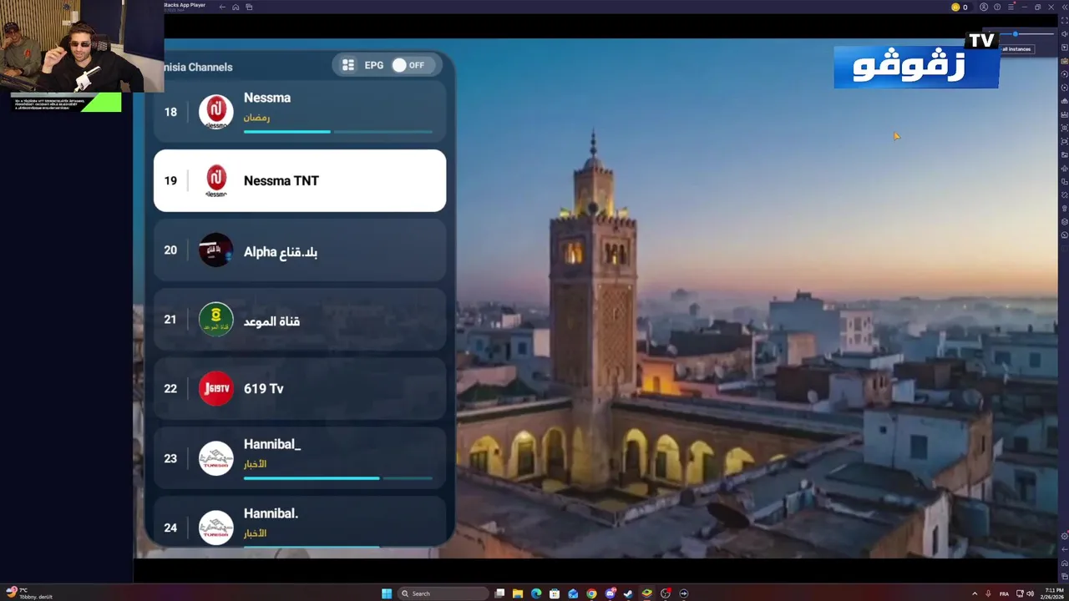Open the BlueStacks hamburger menu
Screen dimensions: 1069x601
tap(1011, 7)
